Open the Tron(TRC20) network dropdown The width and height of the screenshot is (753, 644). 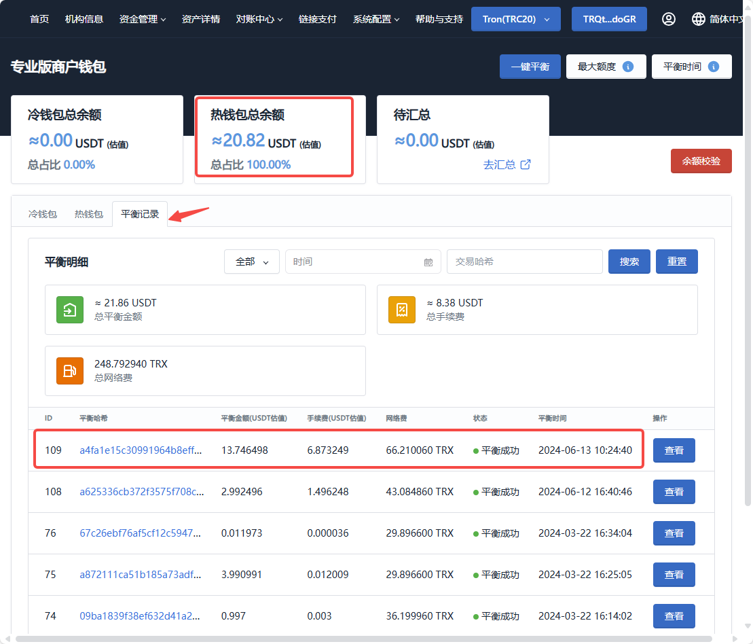pos(516,19)
